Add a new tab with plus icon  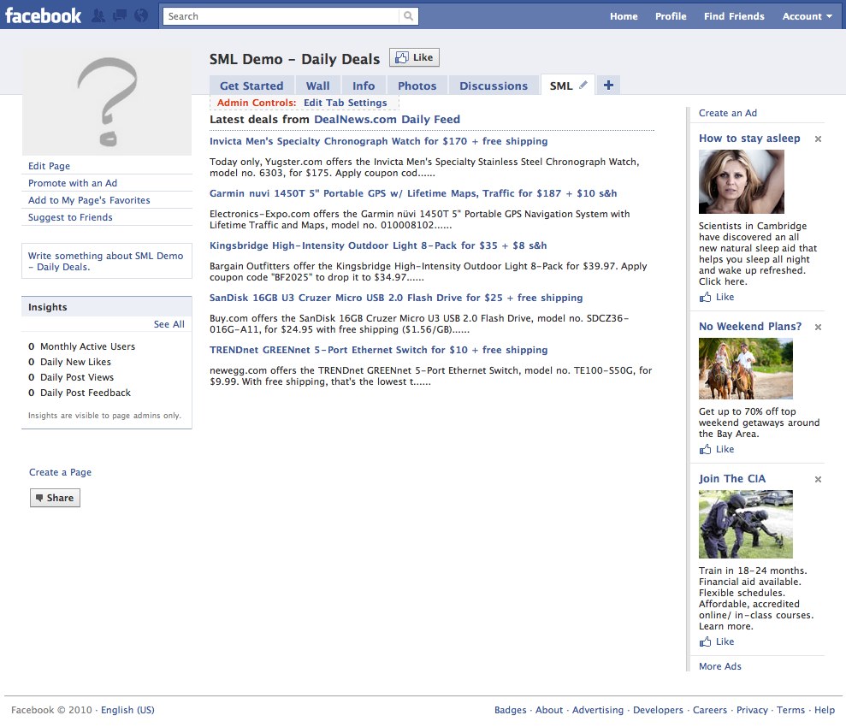pyautogui.click(x=608, y=86)
